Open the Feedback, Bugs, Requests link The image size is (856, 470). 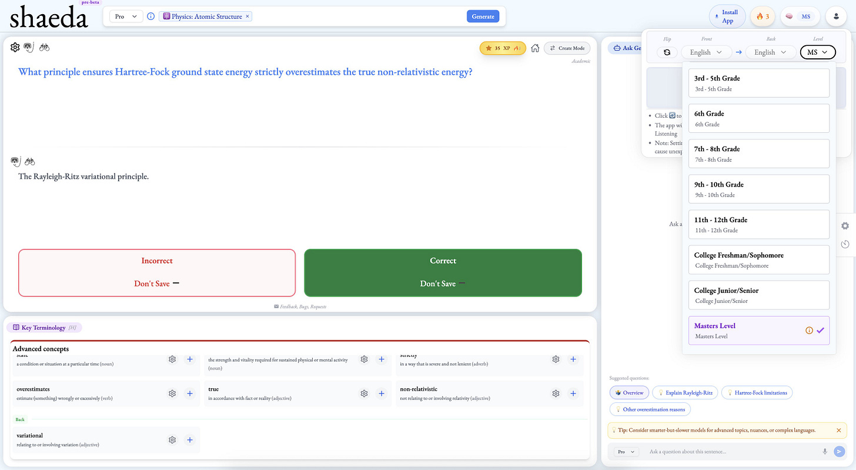300,306
